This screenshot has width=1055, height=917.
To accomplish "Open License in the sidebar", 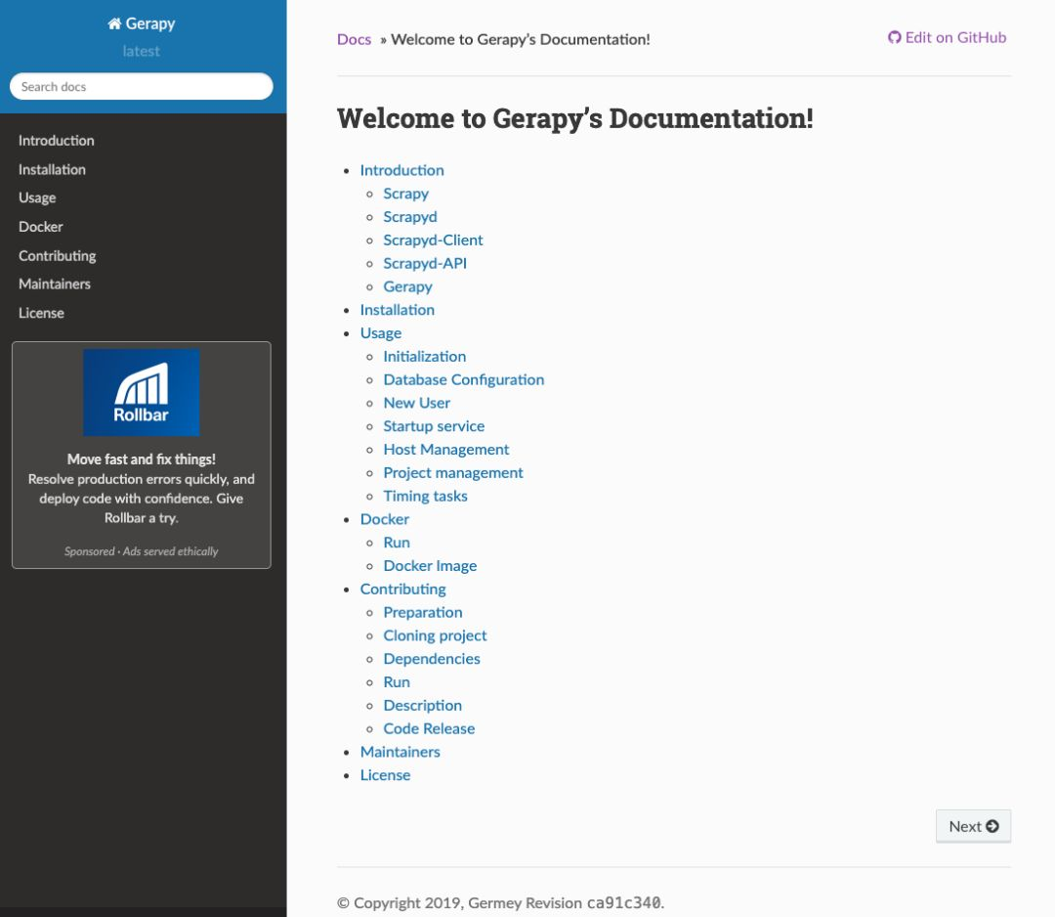I will (41, 313).
